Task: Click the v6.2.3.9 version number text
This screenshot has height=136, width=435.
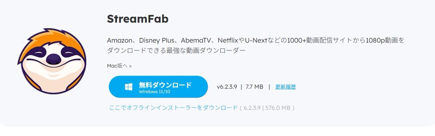Action: coord(227,87)
